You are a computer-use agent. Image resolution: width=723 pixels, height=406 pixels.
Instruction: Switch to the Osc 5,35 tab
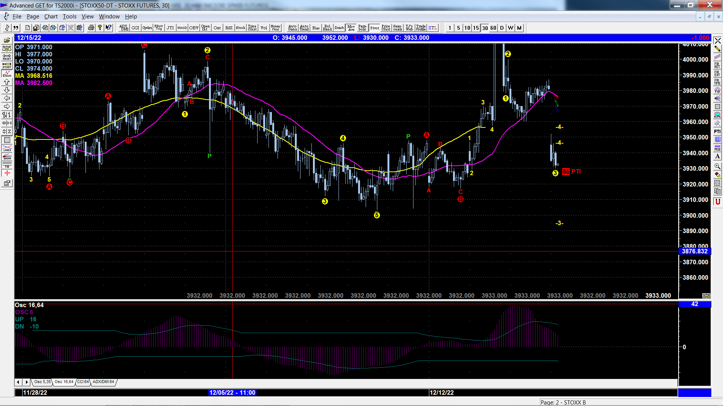(42, 382)
